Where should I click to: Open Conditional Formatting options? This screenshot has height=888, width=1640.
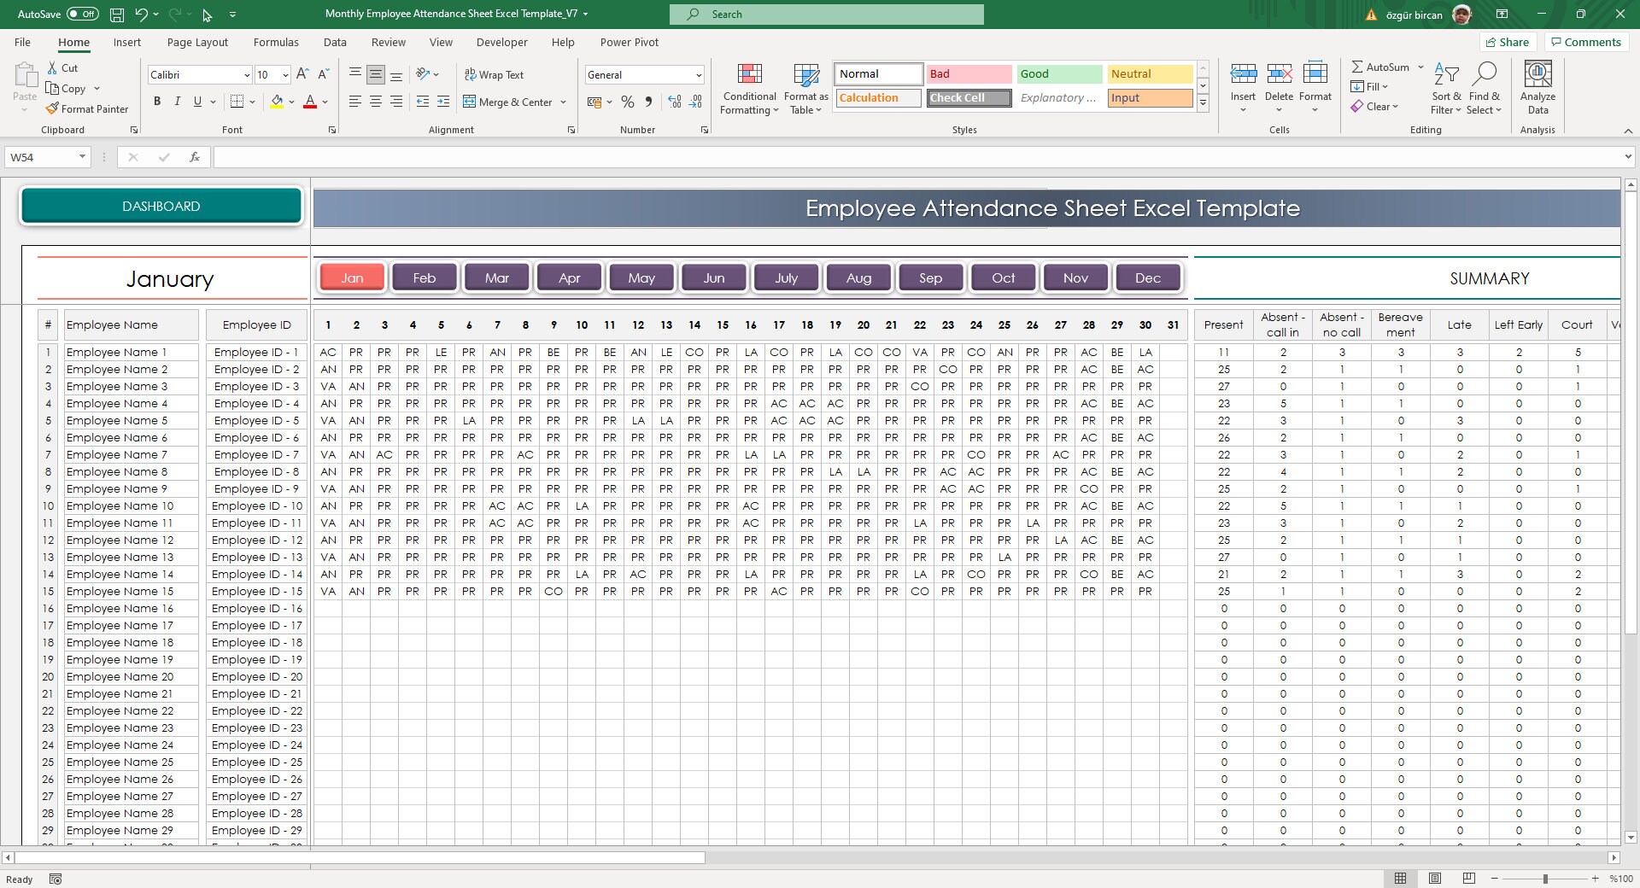tap(749, 89)
